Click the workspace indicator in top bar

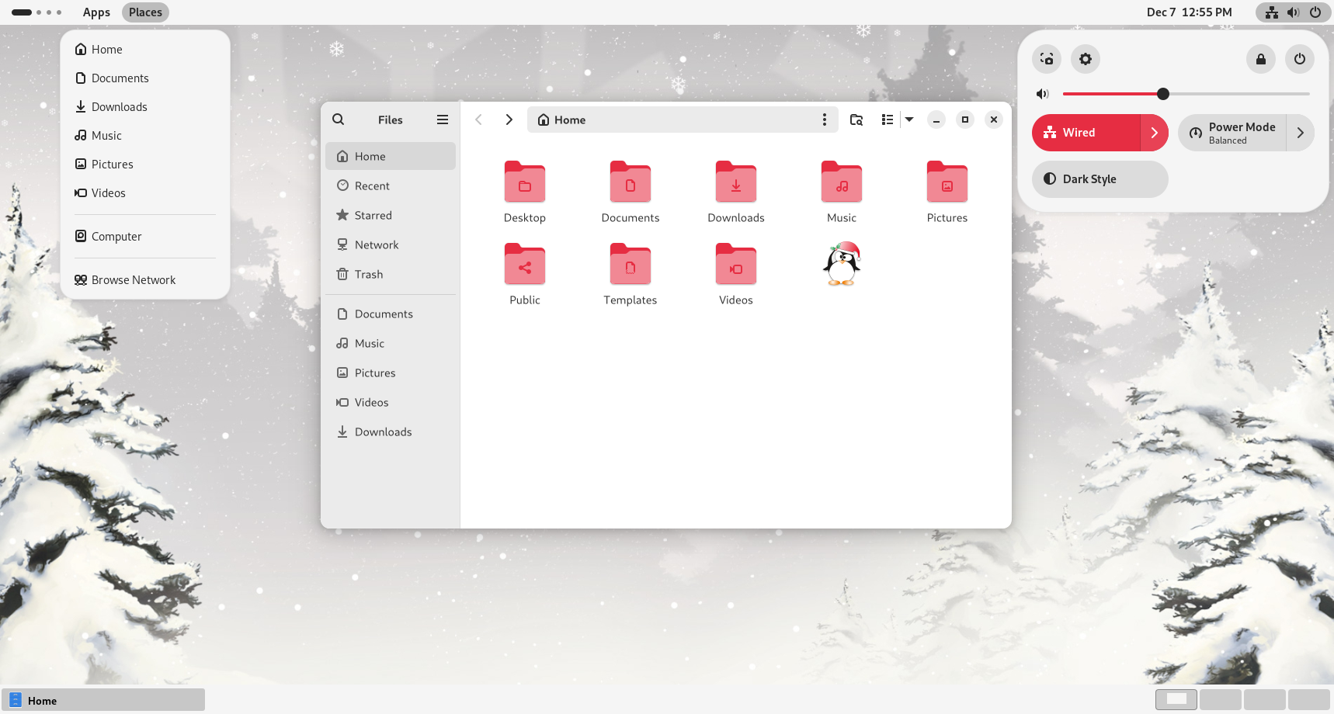point(36,12)
